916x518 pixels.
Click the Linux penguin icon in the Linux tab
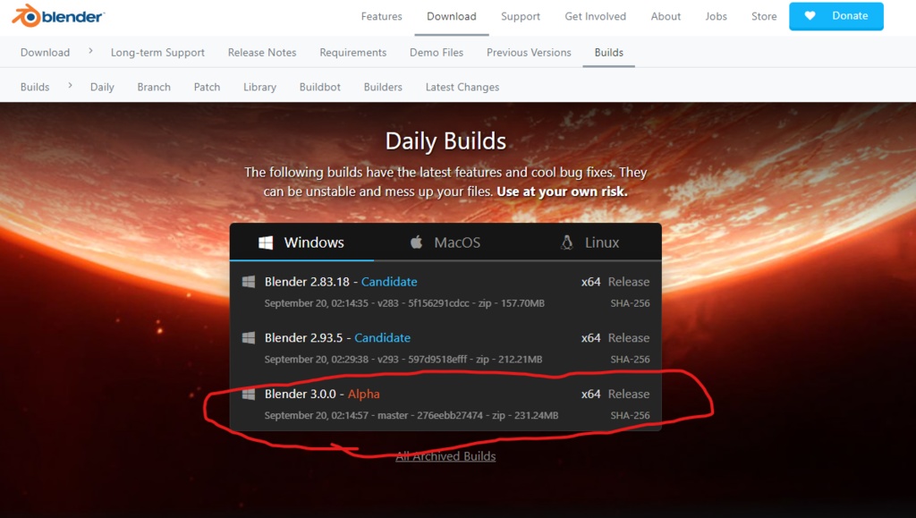pyautogui.click(x=566, y=242)
